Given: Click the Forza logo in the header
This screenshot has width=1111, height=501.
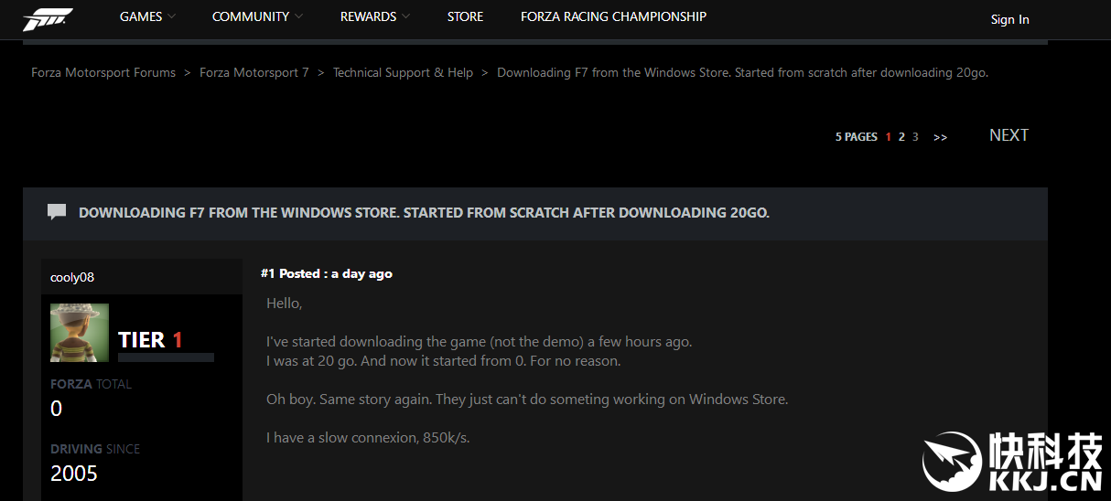Looking at the screenshot, I should pos(48,18).
